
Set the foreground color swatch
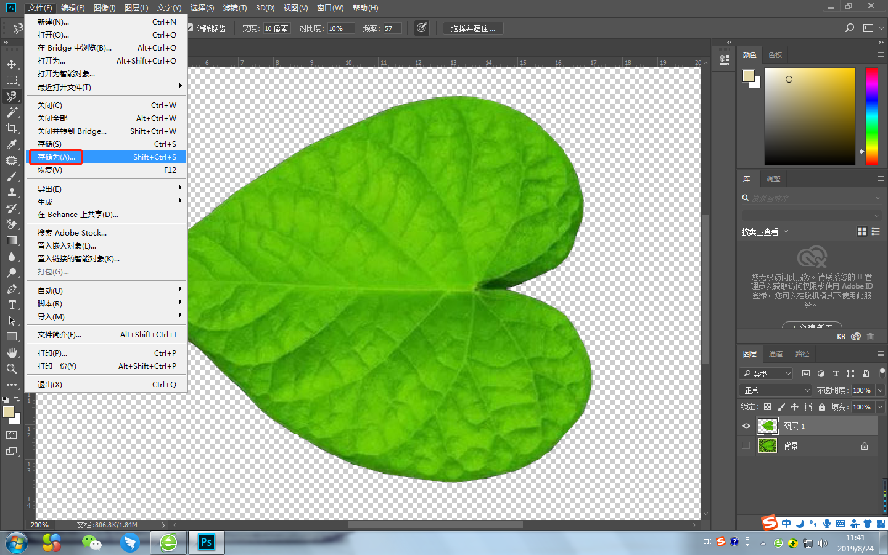(x=7, y=411)
